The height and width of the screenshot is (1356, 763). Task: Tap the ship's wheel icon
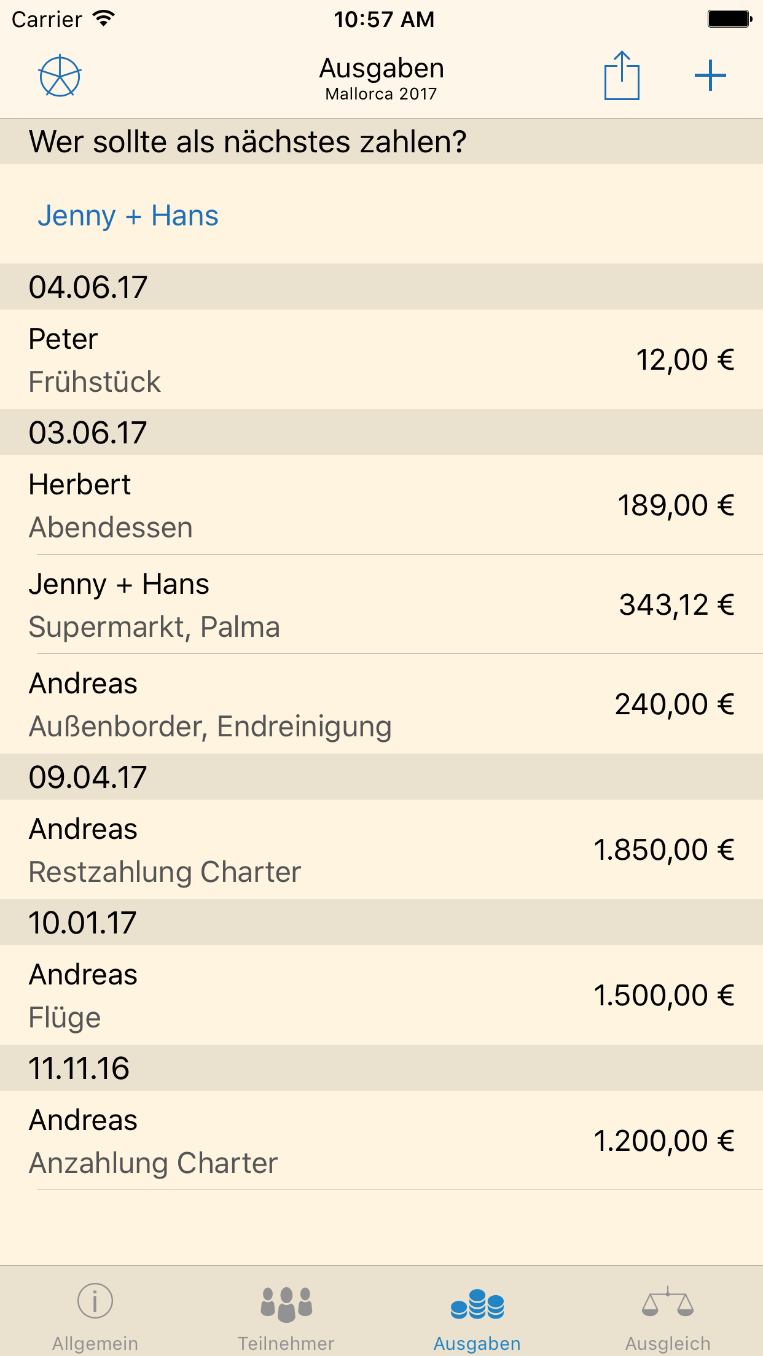point(60,76)
